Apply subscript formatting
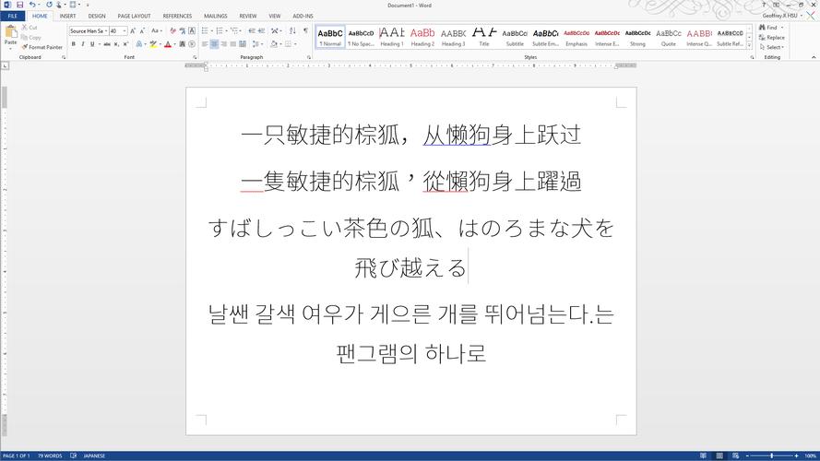 [x=116, y=44]
